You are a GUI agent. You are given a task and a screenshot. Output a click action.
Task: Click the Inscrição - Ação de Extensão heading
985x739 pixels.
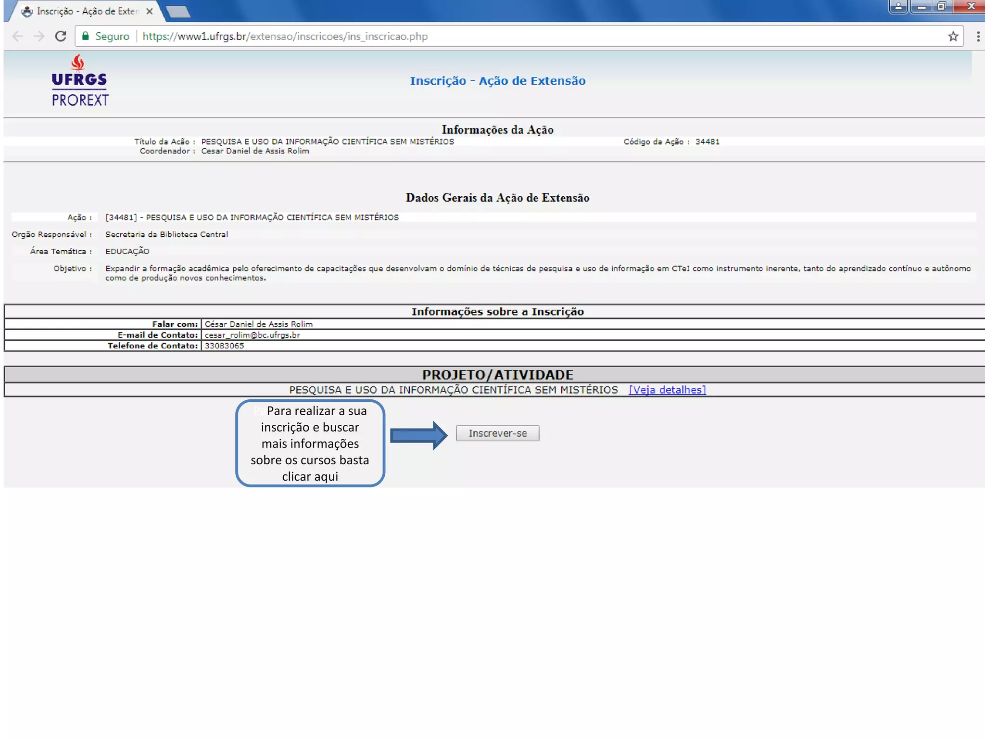[497, 81]
